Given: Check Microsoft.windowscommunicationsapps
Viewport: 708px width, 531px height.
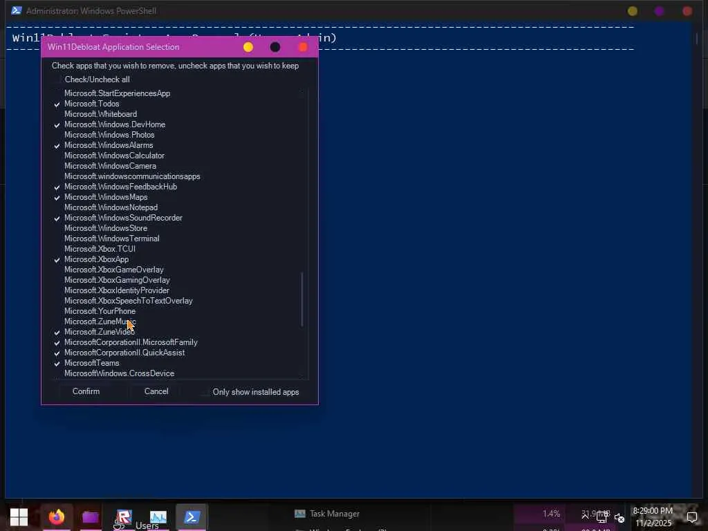Looking at the screenshot, I should [x=57, y=177].
